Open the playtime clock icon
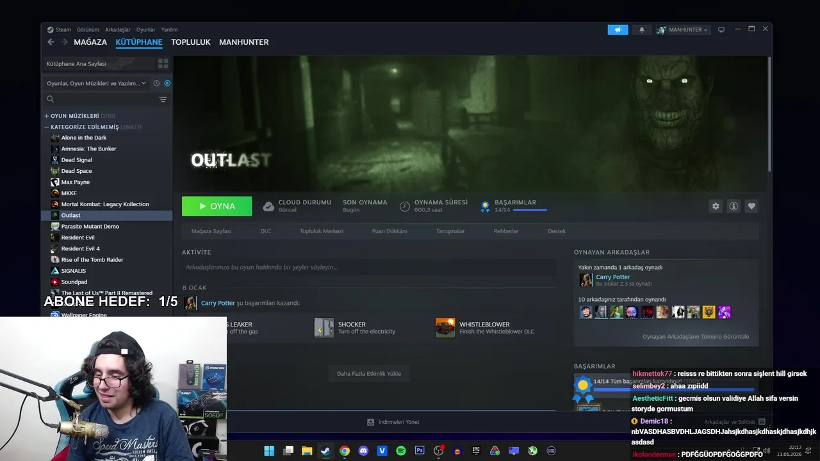This screenshot has width=820, height=461. (x=405, y=206)
